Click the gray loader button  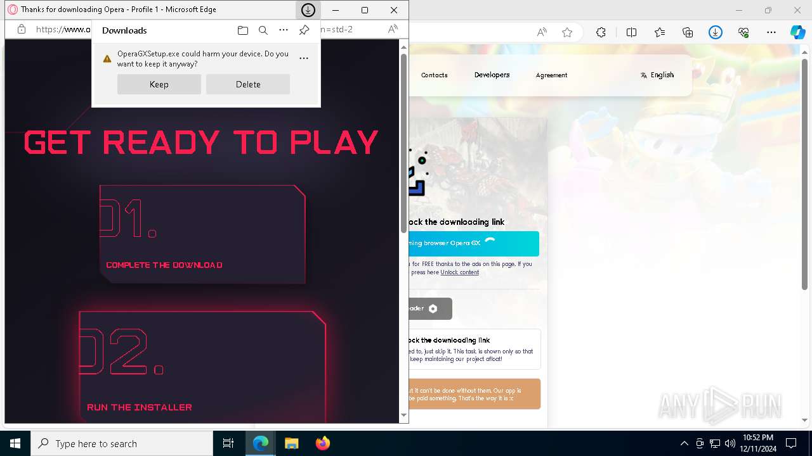(431, 308)
